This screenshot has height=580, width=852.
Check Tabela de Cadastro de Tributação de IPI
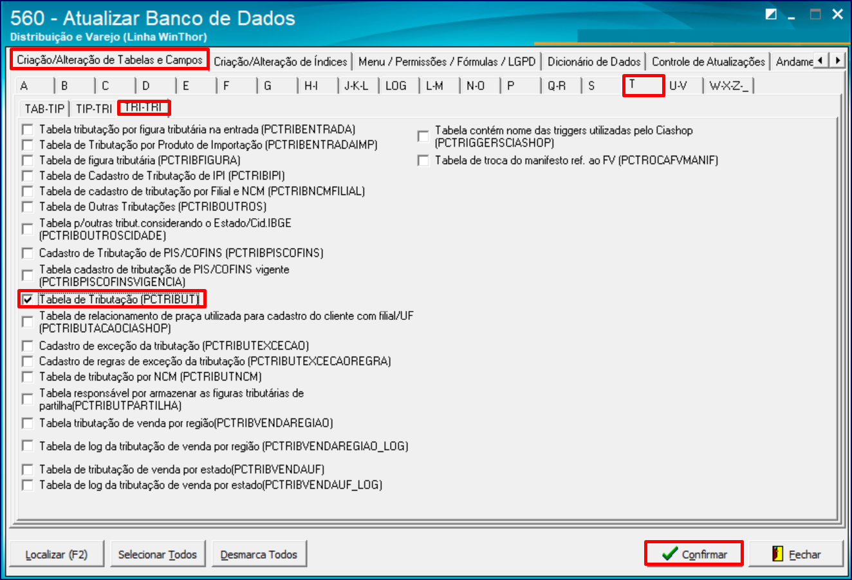[x=28, y=176]
